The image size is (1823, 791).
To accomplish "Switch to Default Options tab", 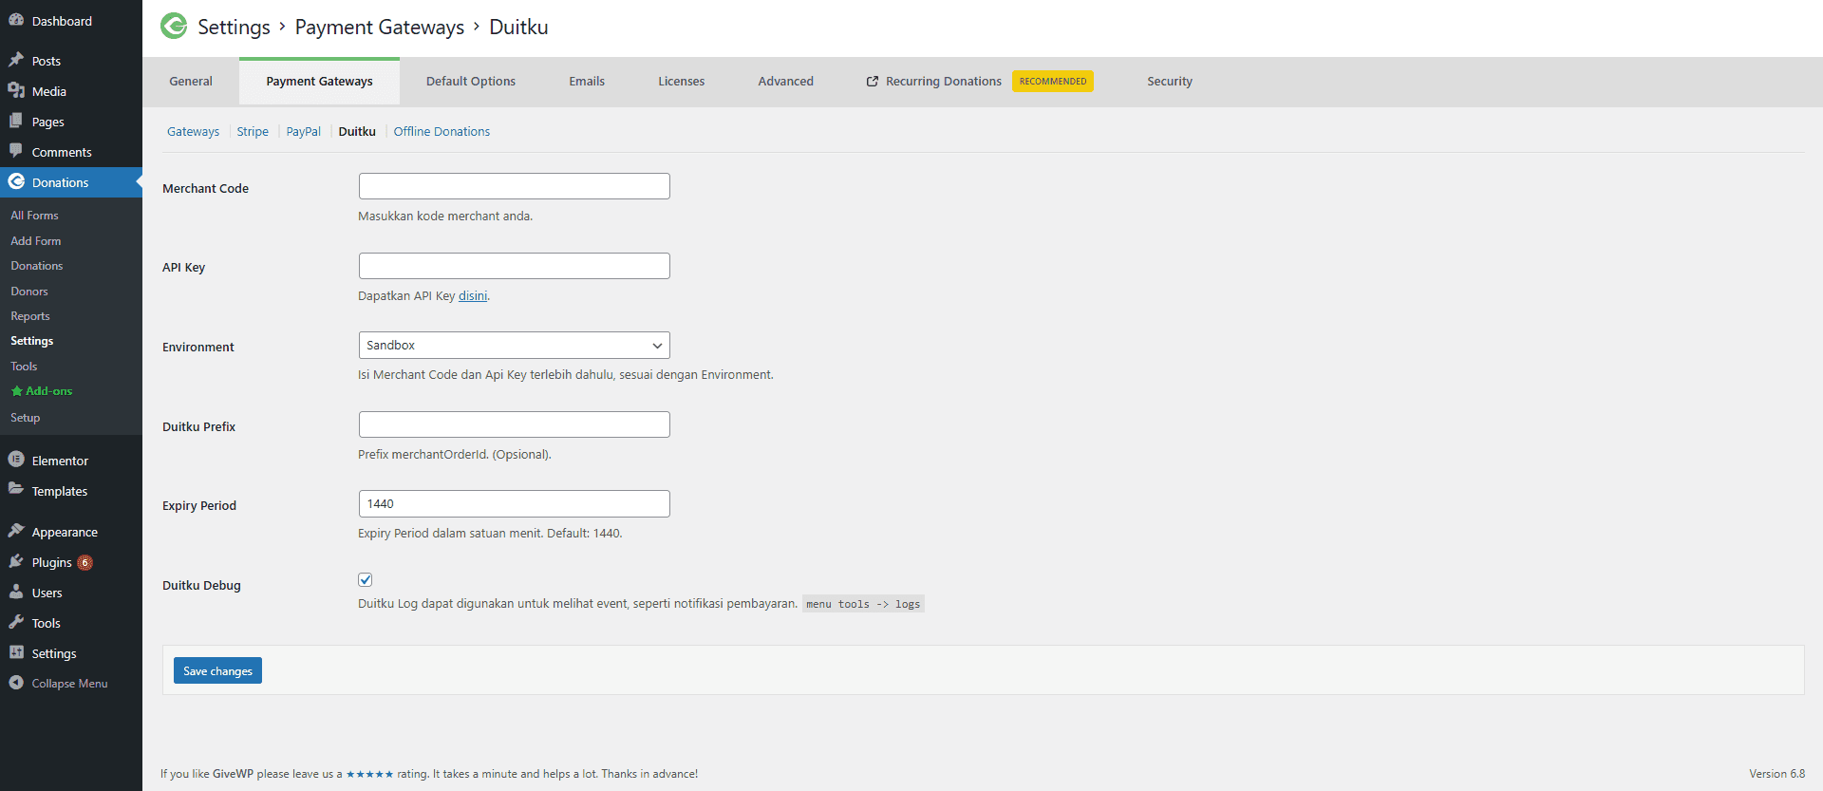I will tap(471, 82).
